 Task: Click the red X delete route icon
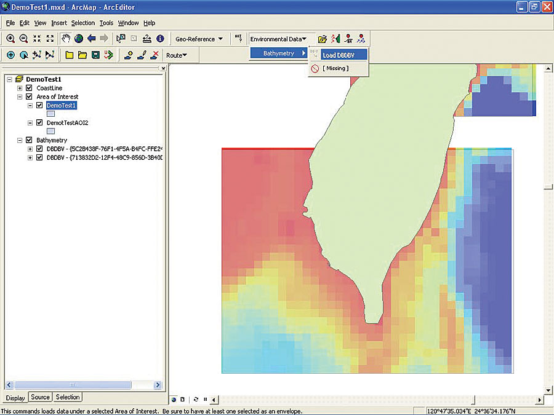[x=155, y=55]
